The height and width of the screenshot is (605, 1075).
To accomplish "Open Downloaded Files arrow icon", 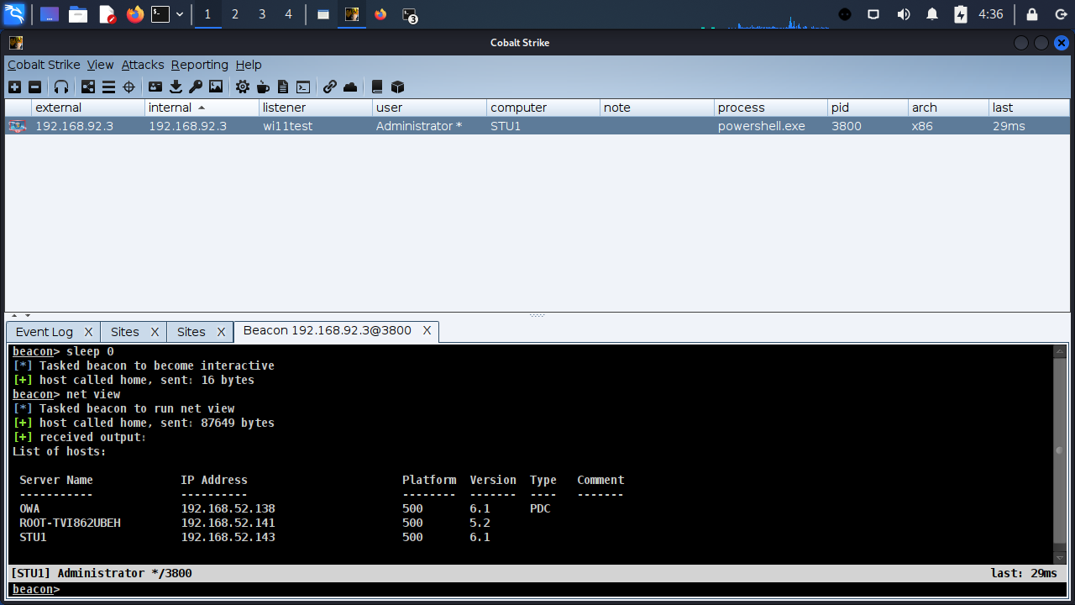I will 176,87.
